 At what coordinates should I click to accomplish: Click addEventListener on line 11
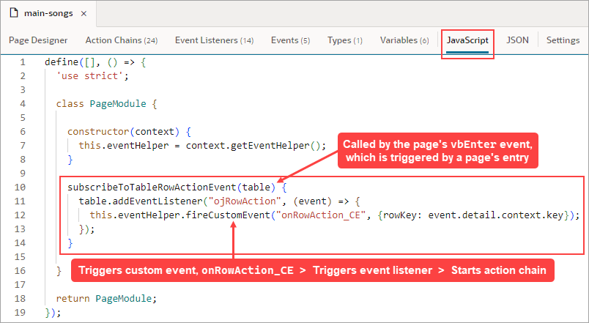click(x=158, y=201)
